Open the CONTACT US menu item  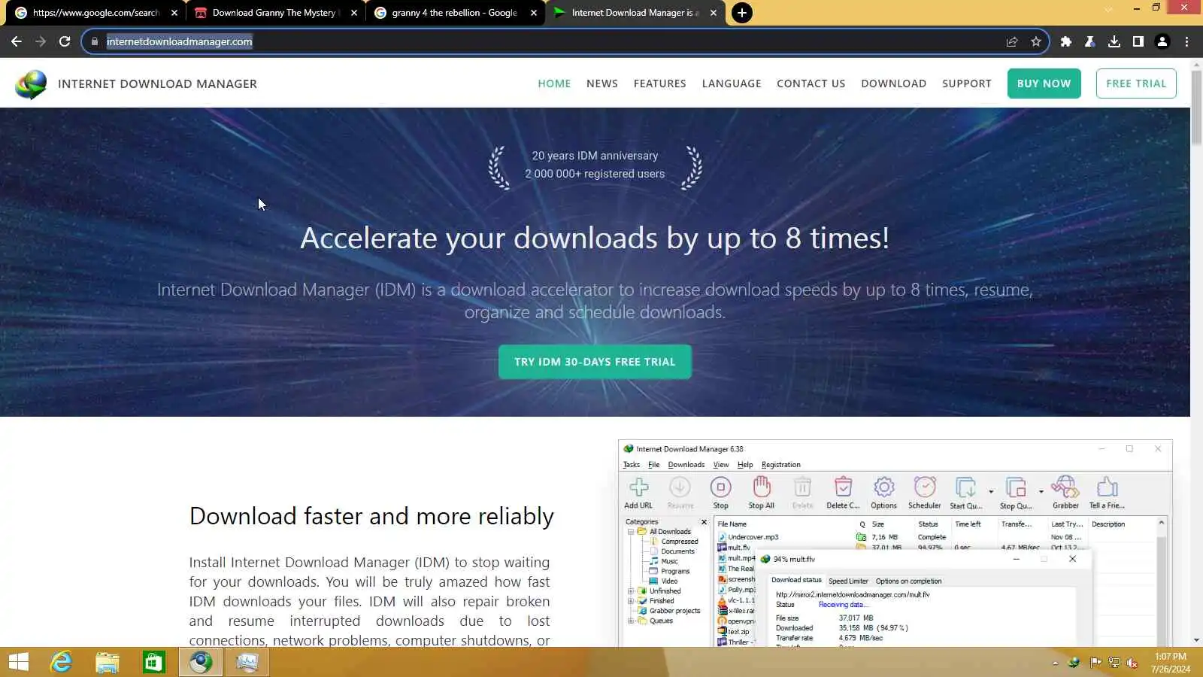tap(811, 83)
